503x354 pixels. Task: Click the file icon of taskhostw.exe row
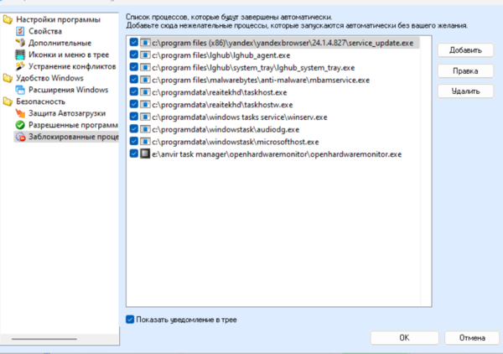(x=145, y=104)
